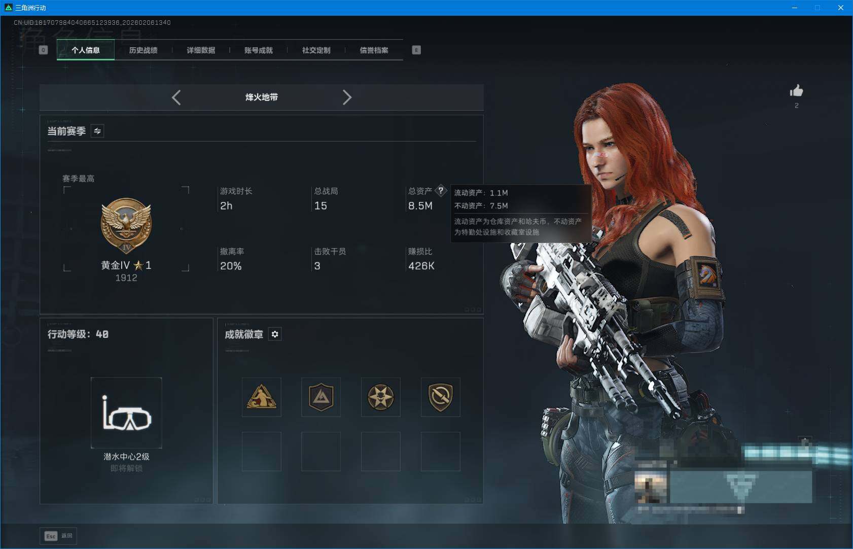Close the 三角洲行动 window
This screenshot has height=549, width=853.
coord(841,8)
